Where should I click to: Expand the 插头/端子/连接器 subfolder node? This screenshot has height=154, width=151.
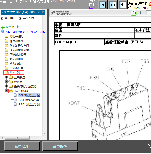pos(6,86)
